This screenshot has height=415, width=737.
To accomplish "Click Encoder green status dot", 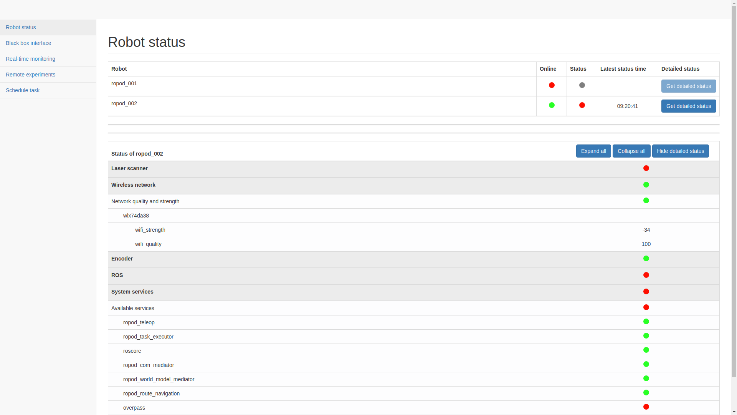I will (x=646, y=259).
